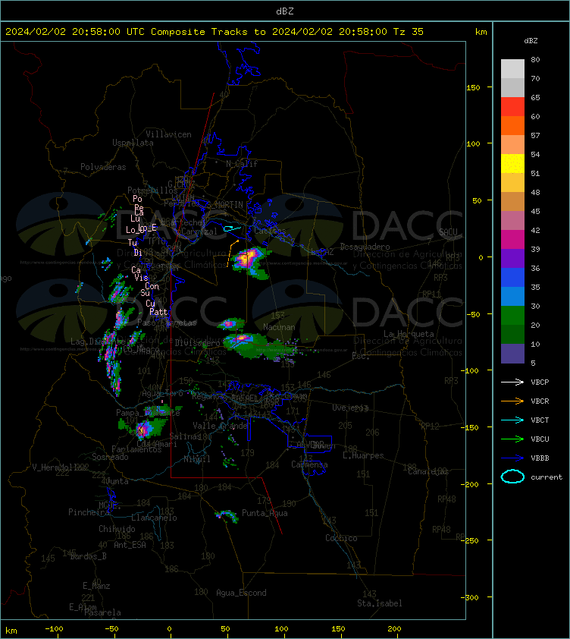Click the blue VBBB arrow icon
Viewport: 570px width, 639px height.
click(512, 458)
